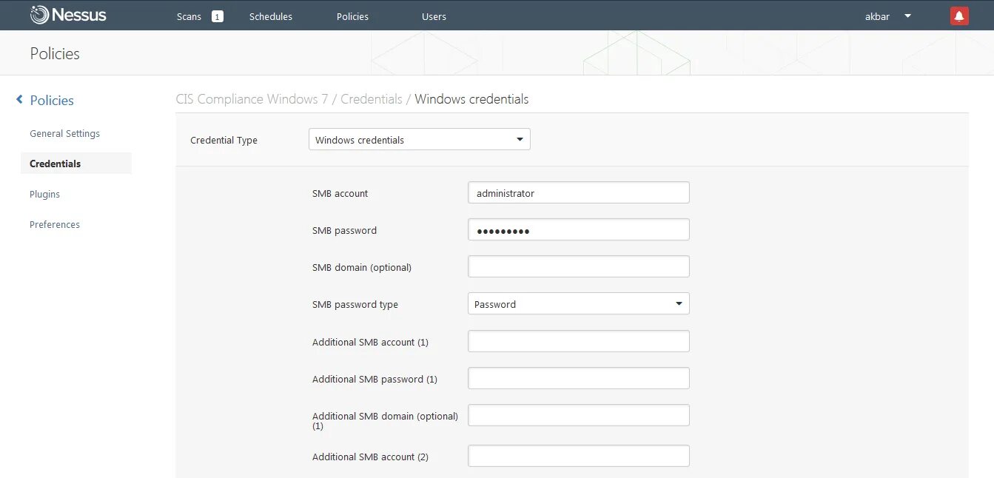Open the Users page
994x478 pixels.
[x=434, y=16]
